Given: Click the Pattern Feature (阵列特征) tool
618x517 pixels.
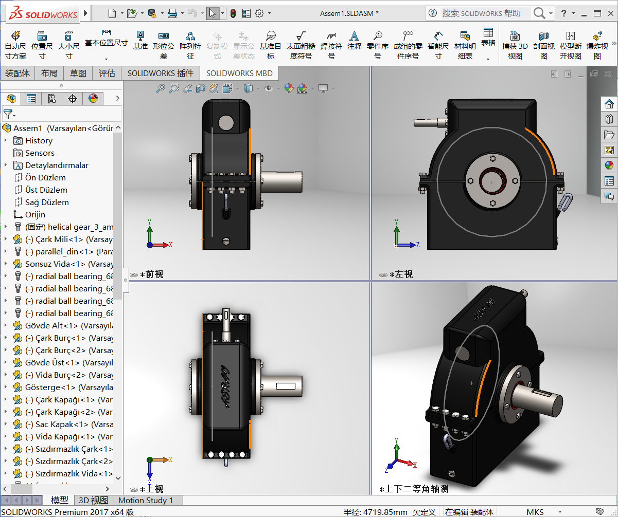Looking at the screenshot, I should (190, 45).
